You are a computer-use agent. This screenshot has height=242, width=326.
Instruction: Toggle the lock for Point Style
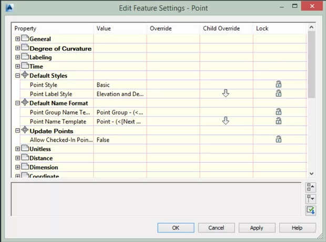pyautogui.click(x=278, y=85)
